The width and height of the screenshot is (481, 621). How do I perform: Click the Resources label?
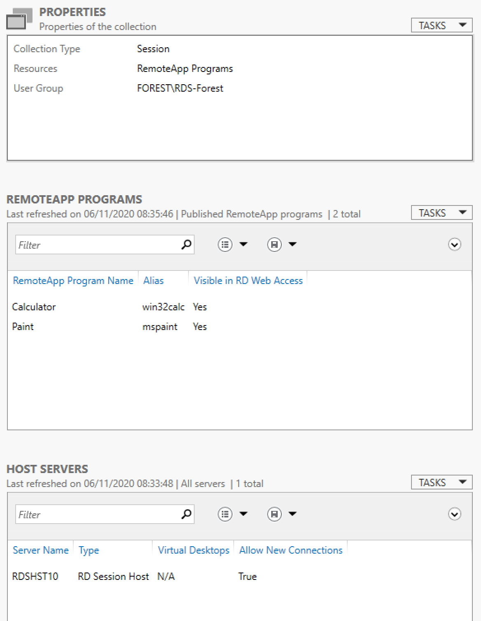(x=35, y=69)
